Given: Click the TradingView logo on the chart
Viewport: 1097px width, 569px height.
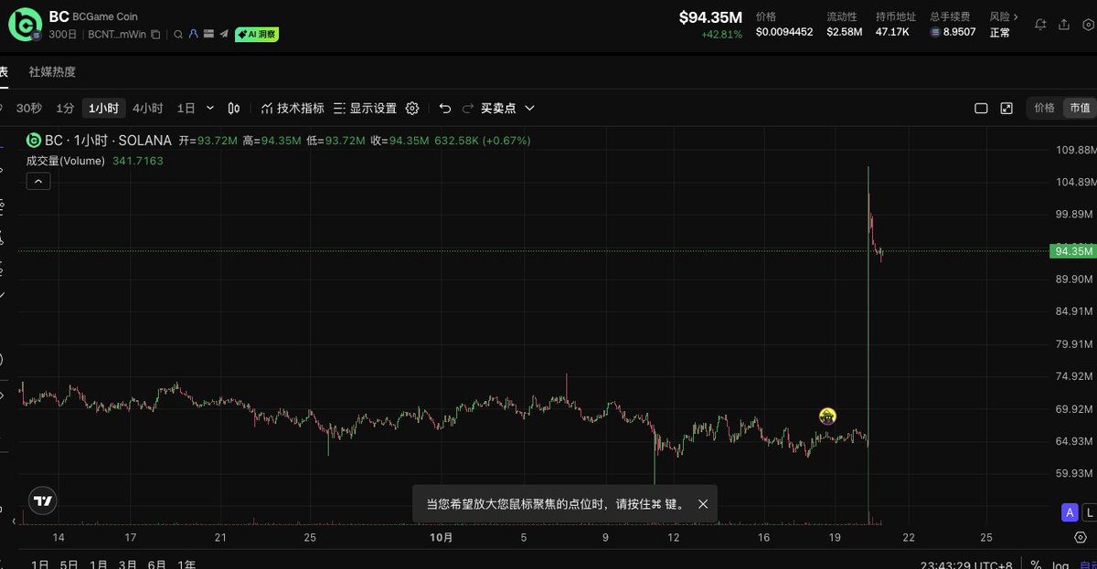Looking at the screenshot, I should (x=42, y=500).
